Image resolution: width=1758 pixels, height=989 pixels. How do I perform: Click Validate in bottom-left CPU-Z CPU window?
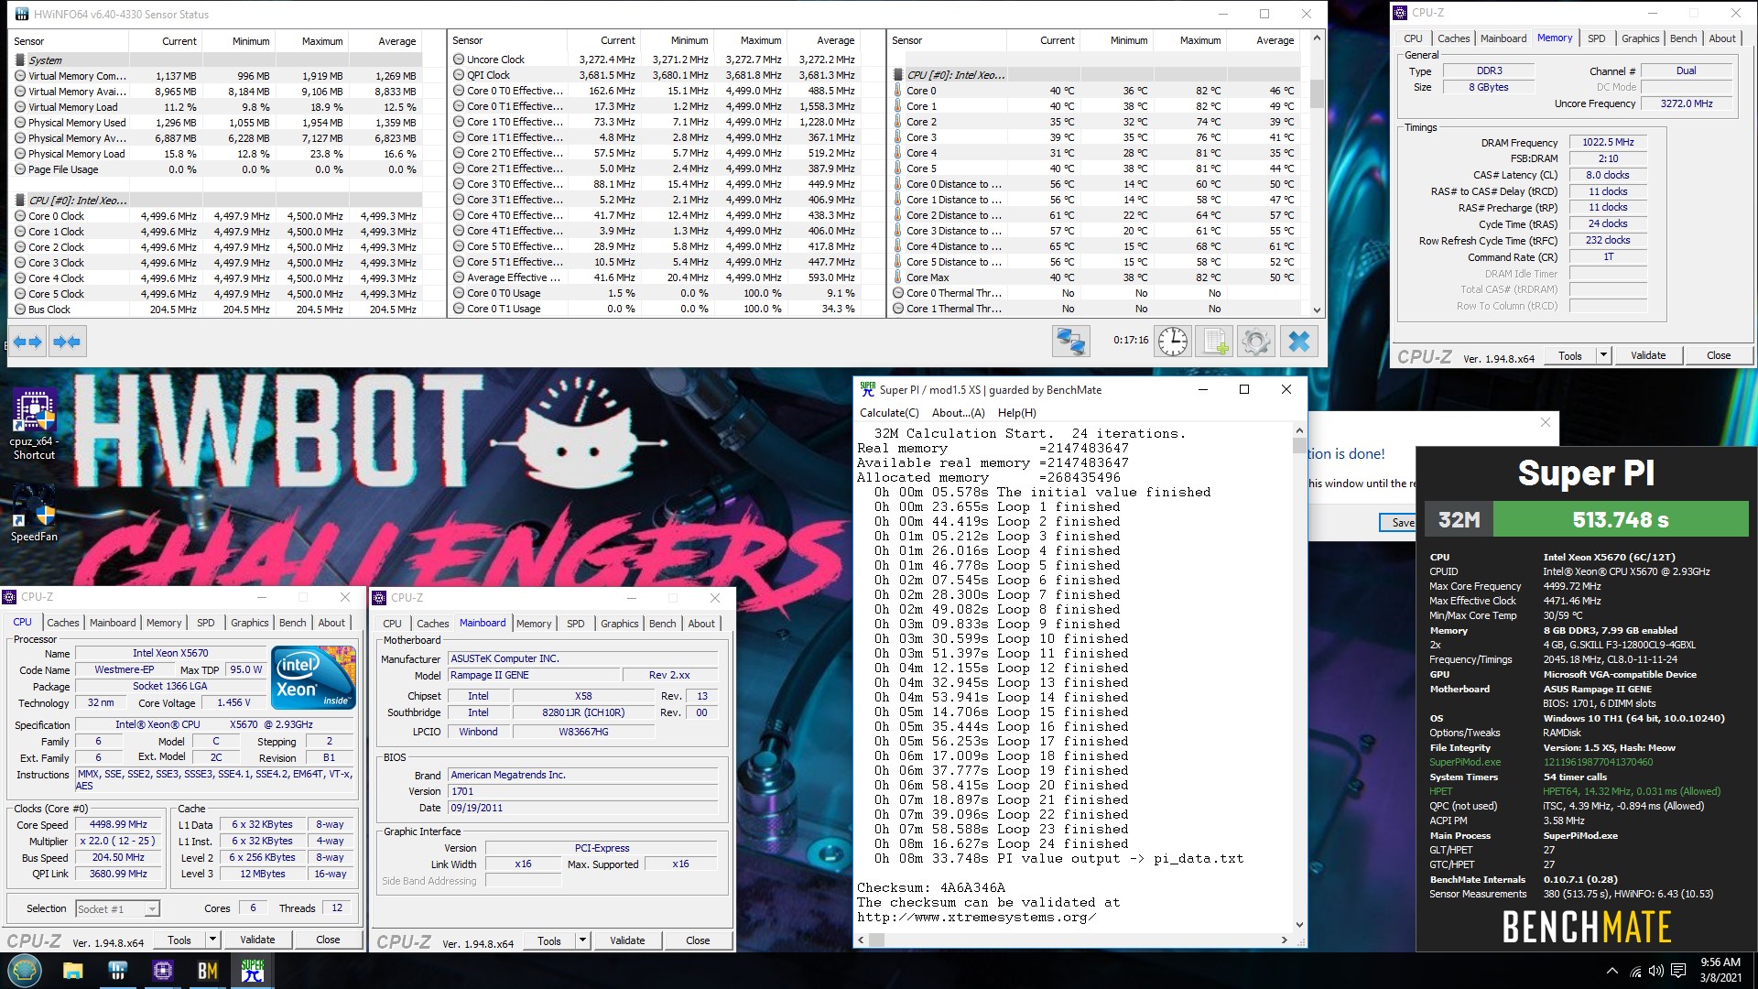[257, 940]
